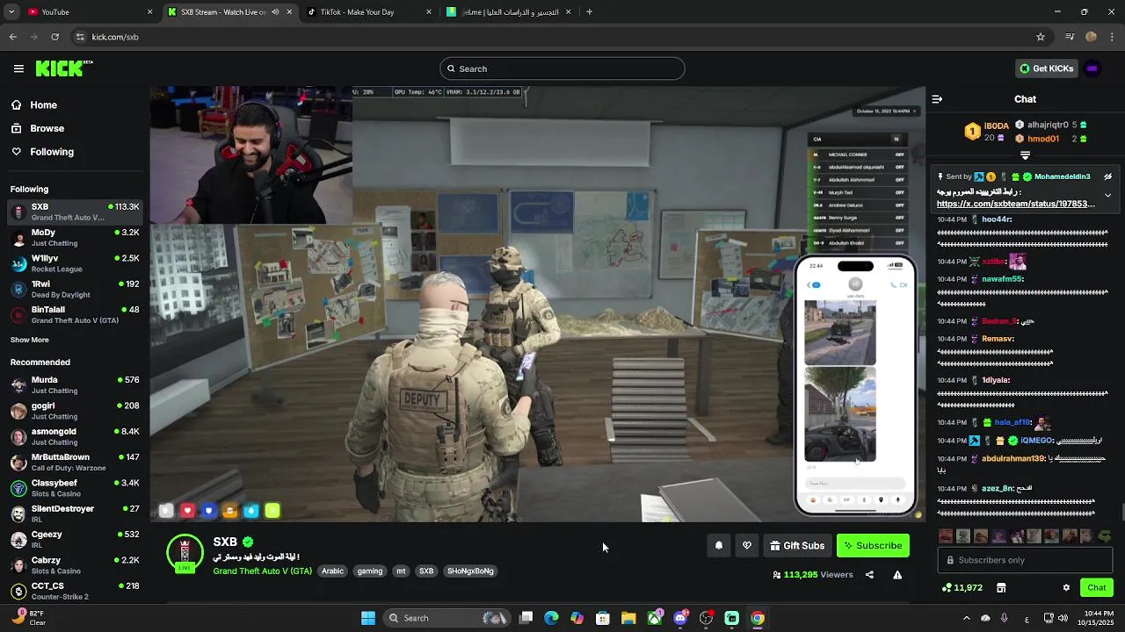Click the KICK logo
This screenshot has width=1125, height=632.
point(63,68)
